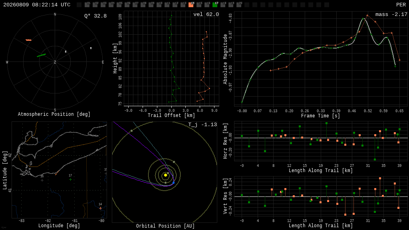Click the mass -2.17 readout
This screenshot has height=230, width=409.
tap(391, 14)
